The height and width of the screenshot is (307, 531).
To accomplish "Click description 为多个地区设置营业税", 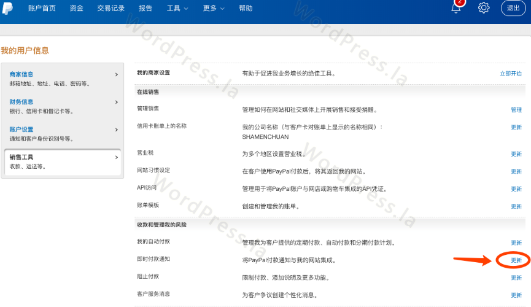I will coord(274,154).
